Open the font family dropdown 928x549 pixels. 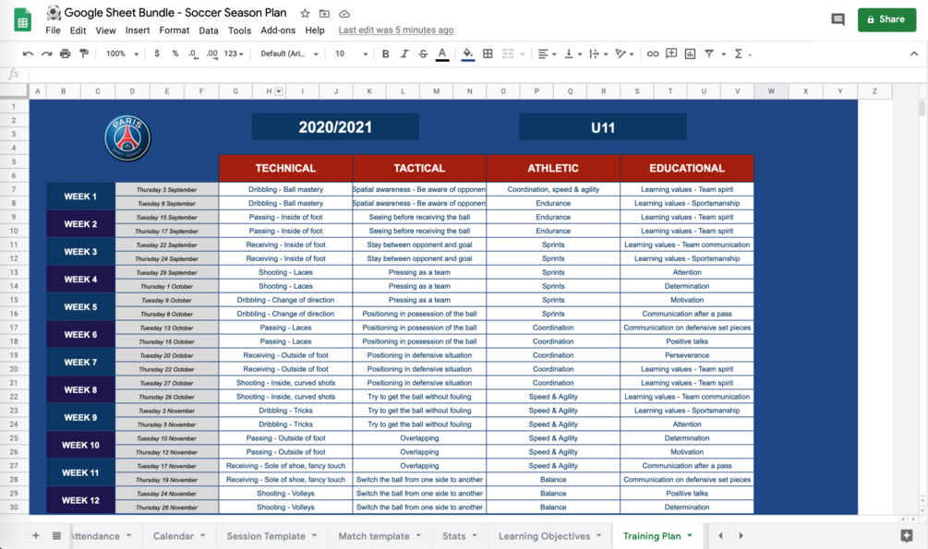pyautogui.click(x=289, y=54)
